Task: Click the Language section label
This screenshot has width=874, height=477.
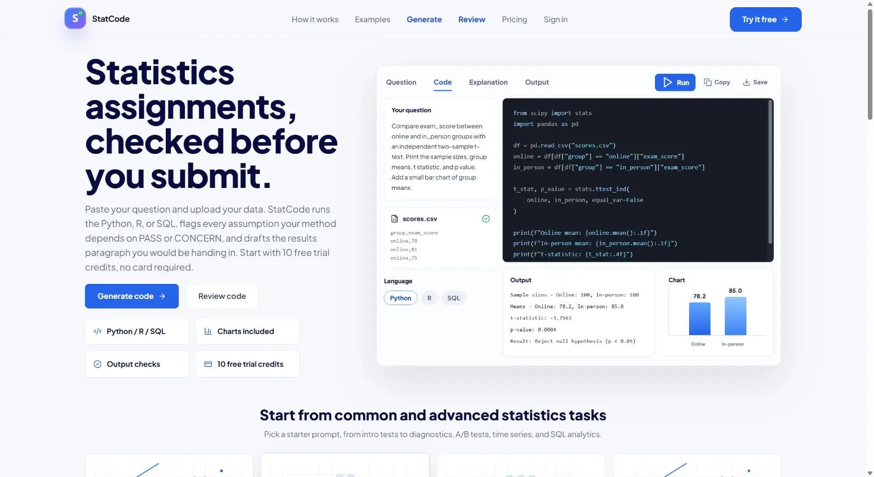Action: [x=398, y=281]
